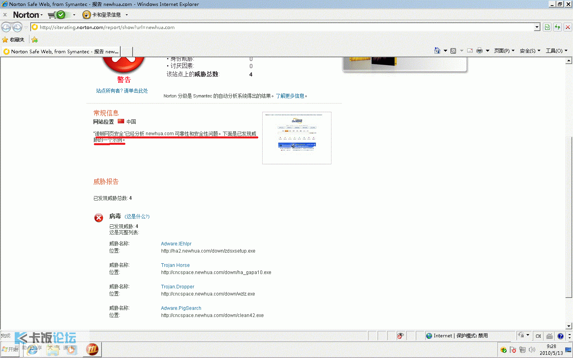
Task: Click the Read Mail envelope icon
Action: [x=470, y=51]
